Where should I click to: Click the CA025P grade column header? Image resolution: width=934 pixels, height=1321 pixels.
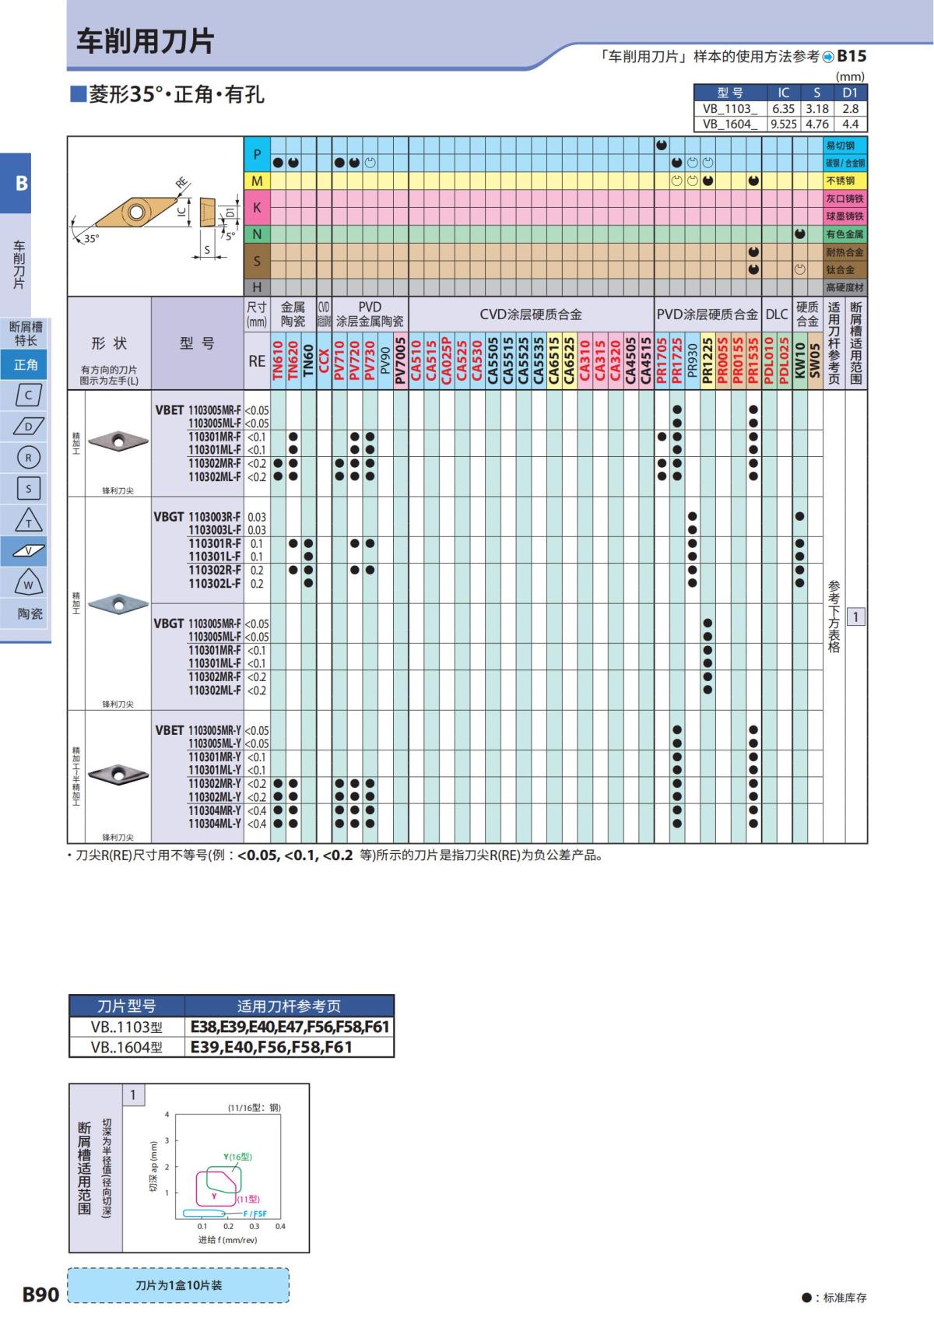tap(447, 360)
